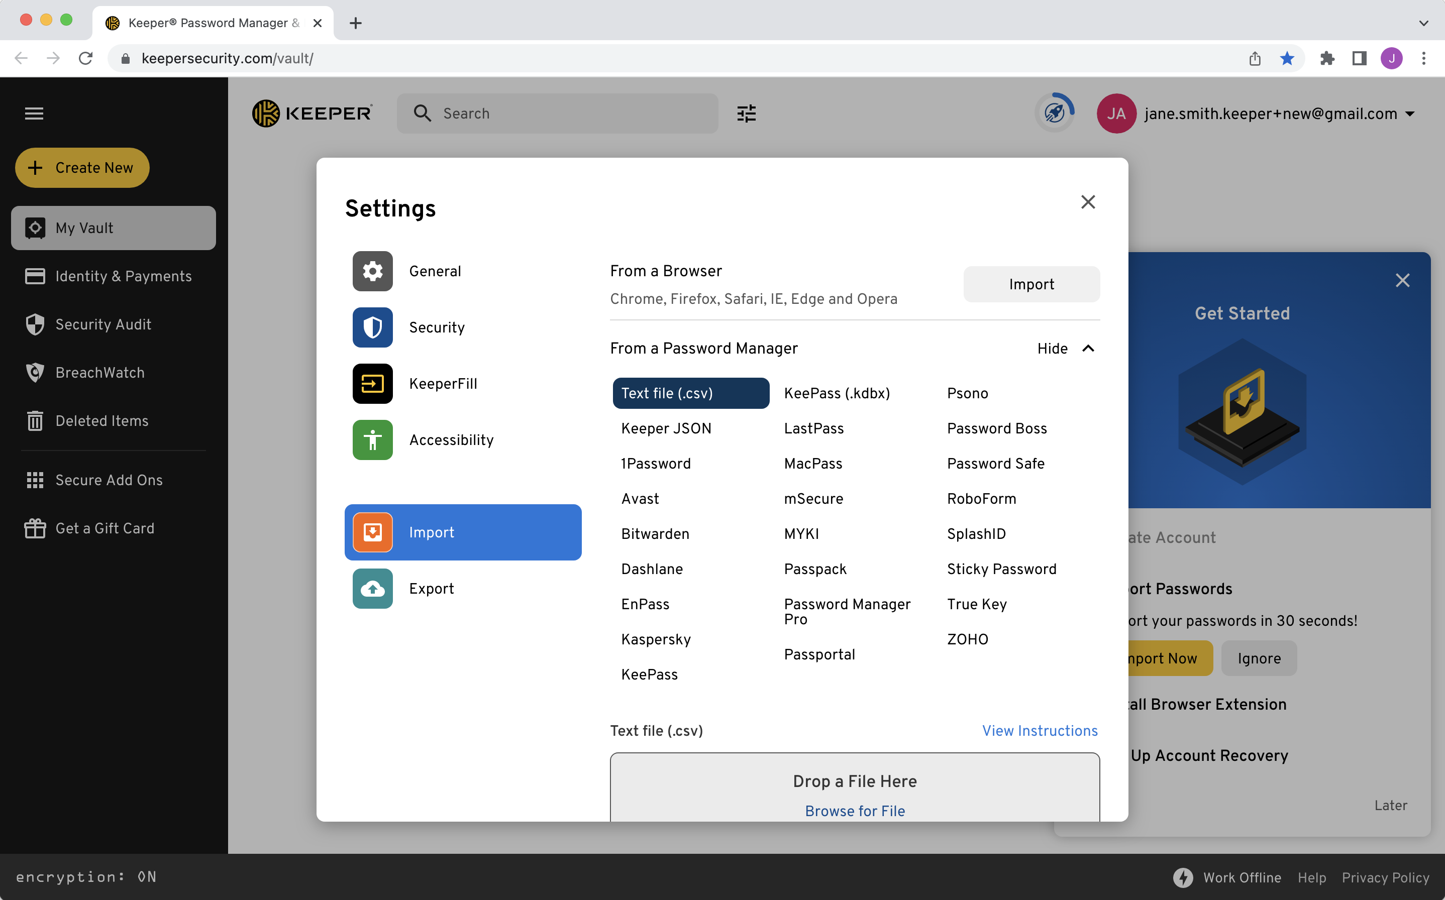The image size is (1445, 900).
Task: Switch to the Export settings tab
Action: click(x=431, y=589)
